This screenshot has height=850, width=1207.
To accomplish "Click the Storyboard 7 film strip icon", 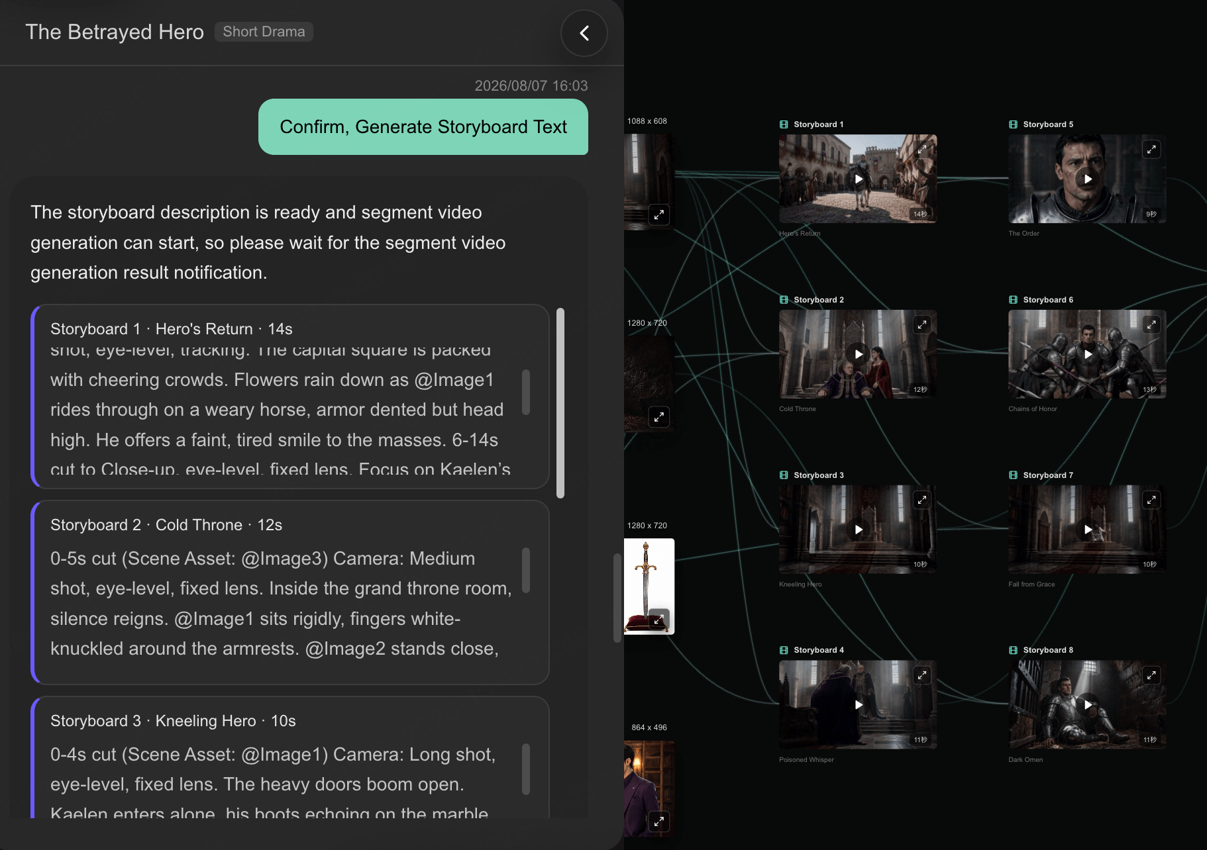I will [x=1014, y=475].
